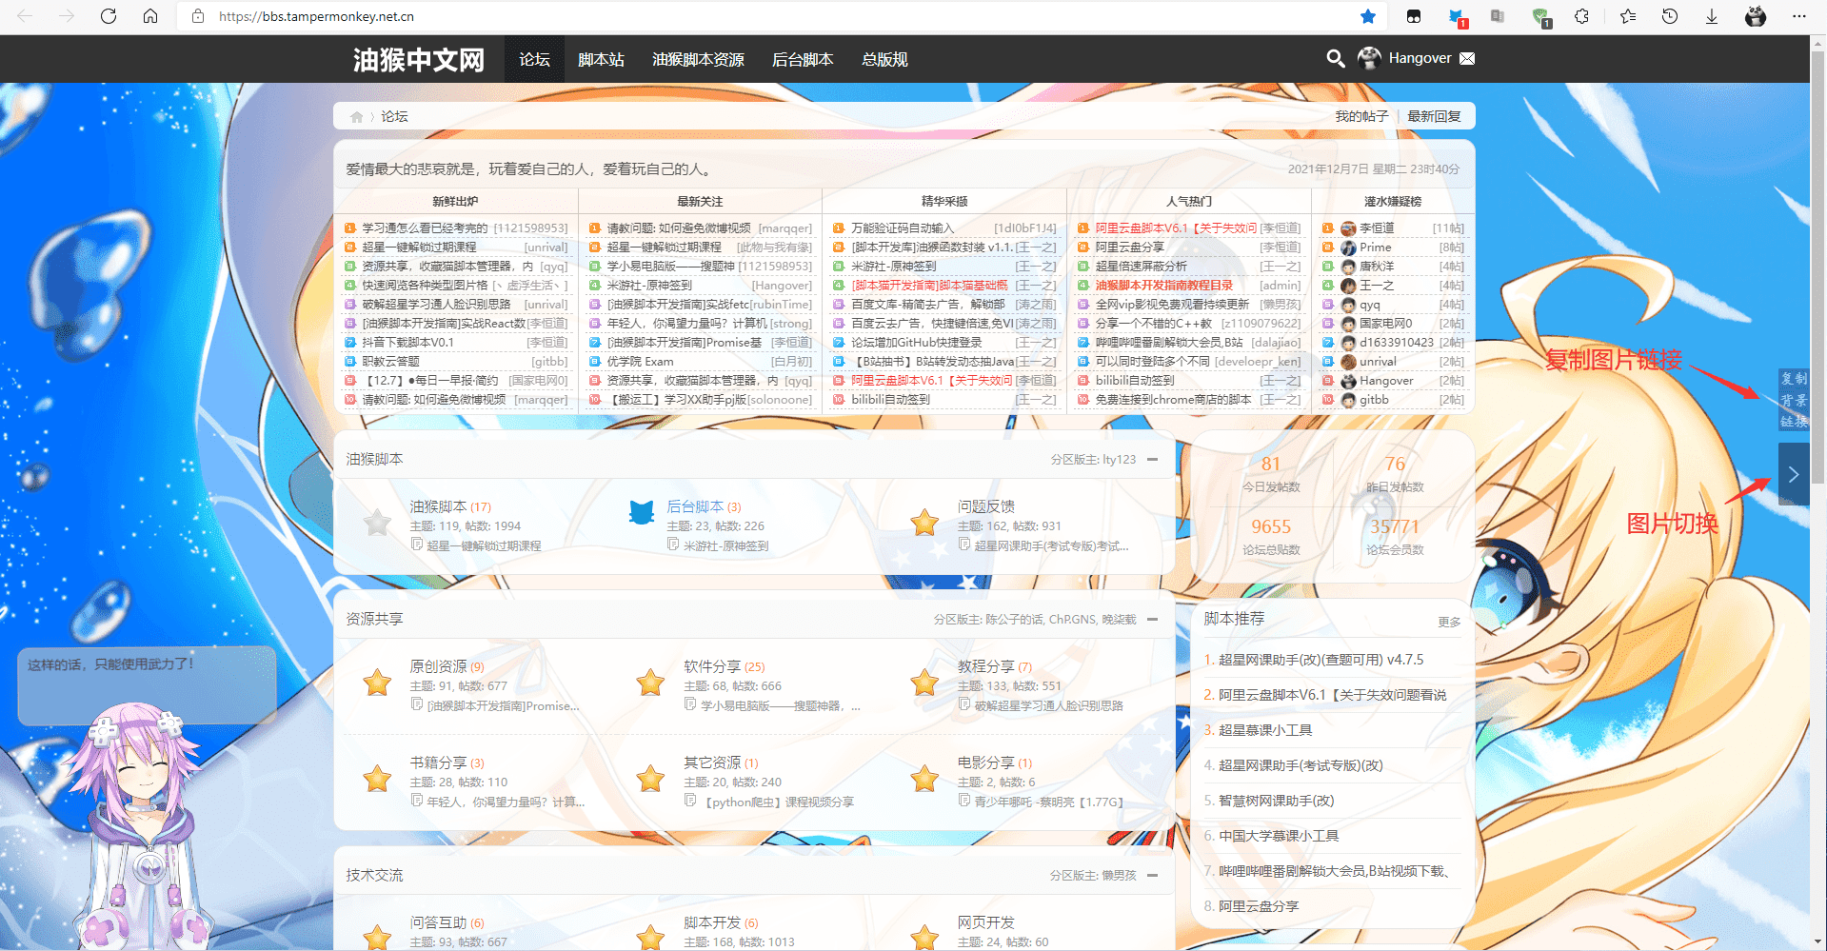This screenshot has height=951, width=1827.
Task: Open the Tampermonkey extension icon
Action: (x=1414, y=16)
